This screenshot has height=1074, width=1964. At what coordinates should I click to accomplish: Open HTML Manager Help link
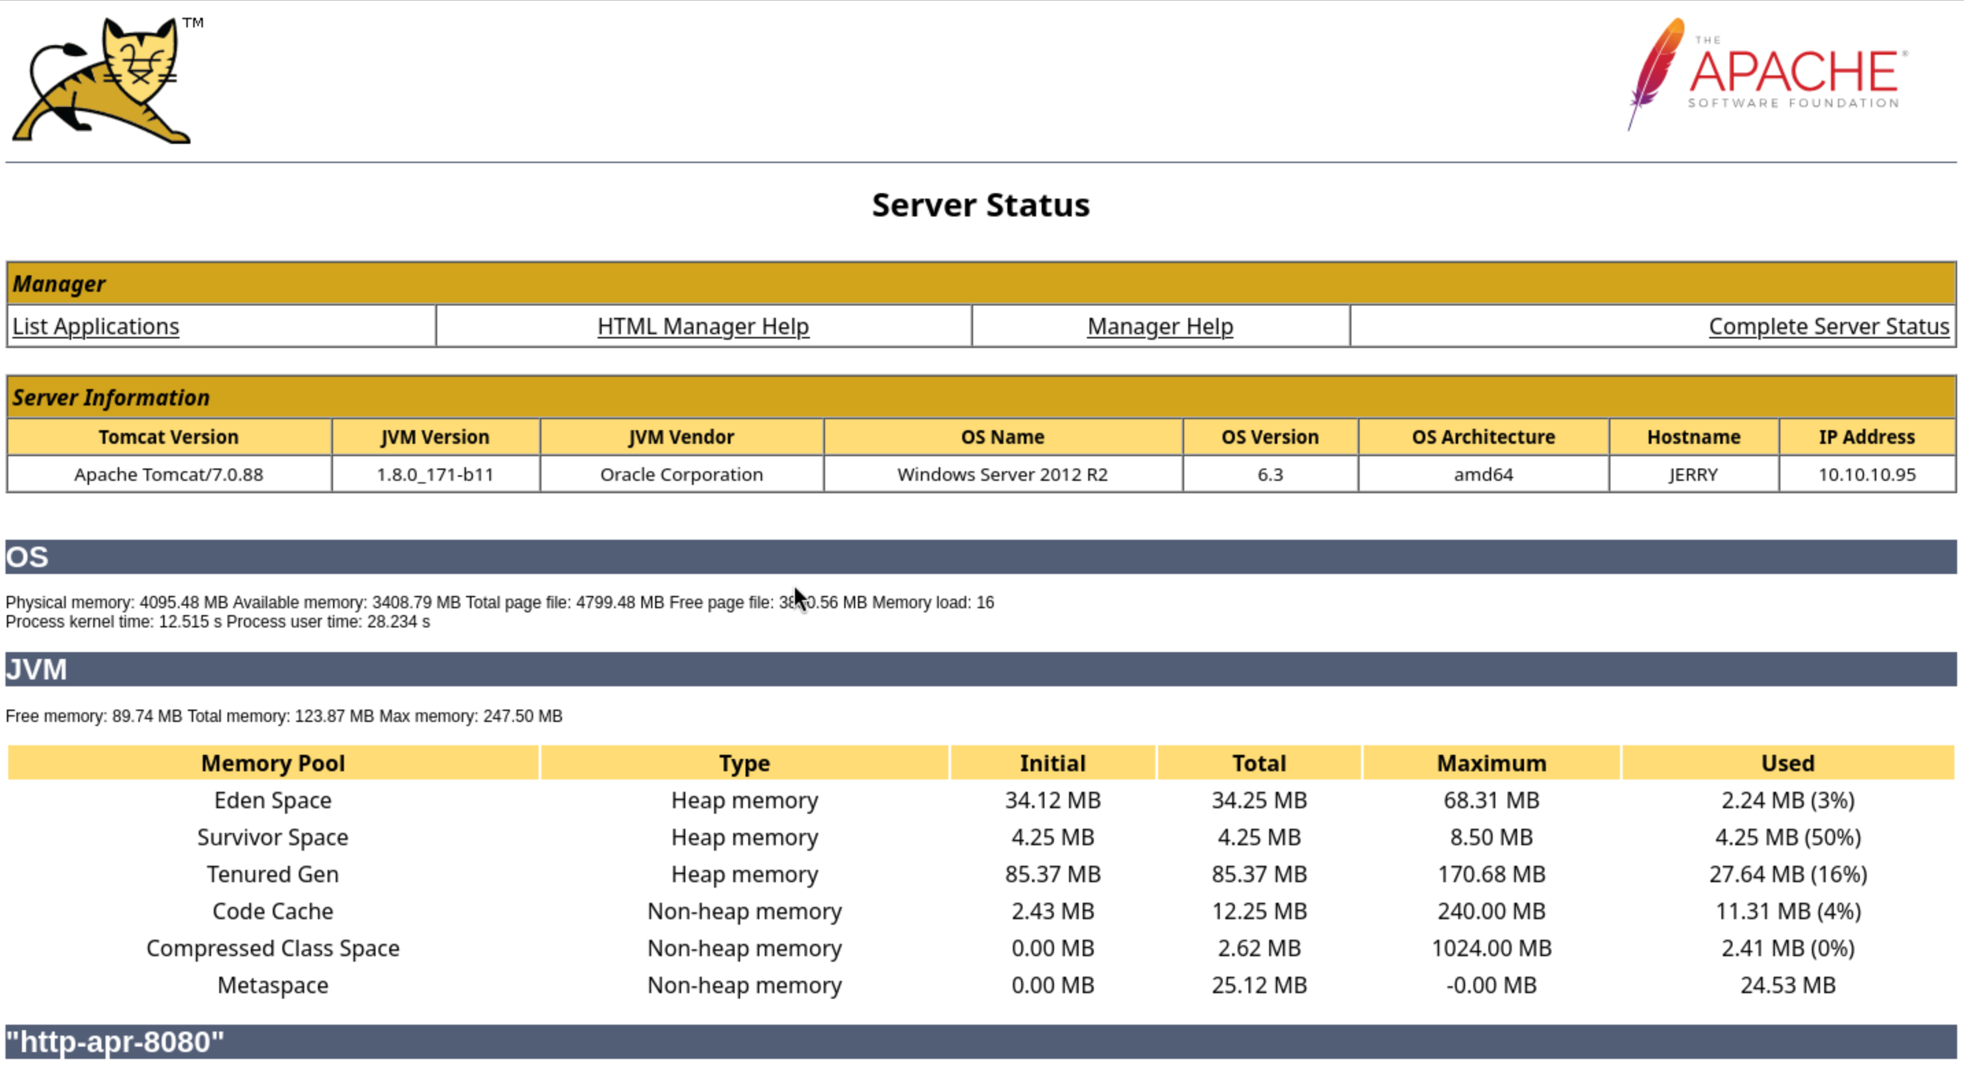[x=702, y=326]
